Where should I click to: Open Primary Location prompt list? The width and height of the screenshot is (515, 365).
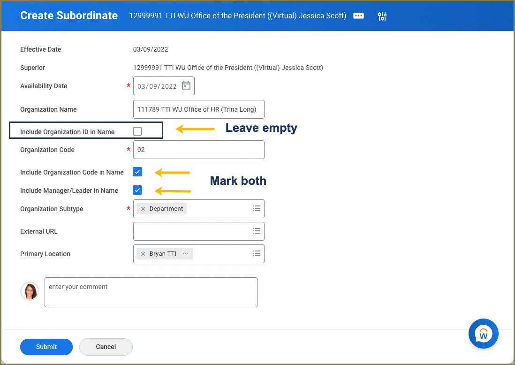coord(256,253)
